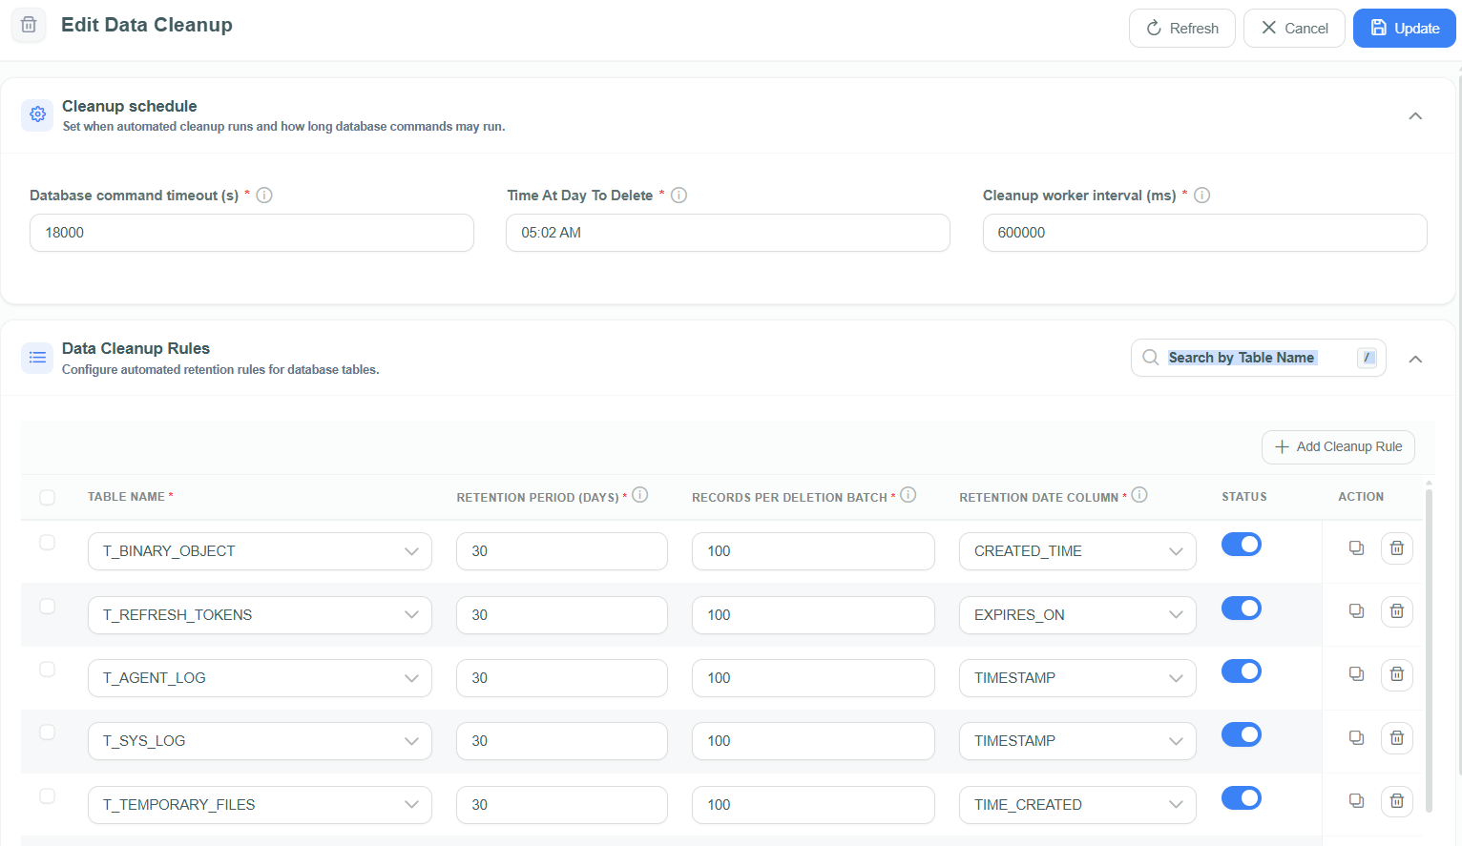Collapse the Data Cleanup Rules section
Screen dimensions: 1462x846
[x=1415, y=360]
